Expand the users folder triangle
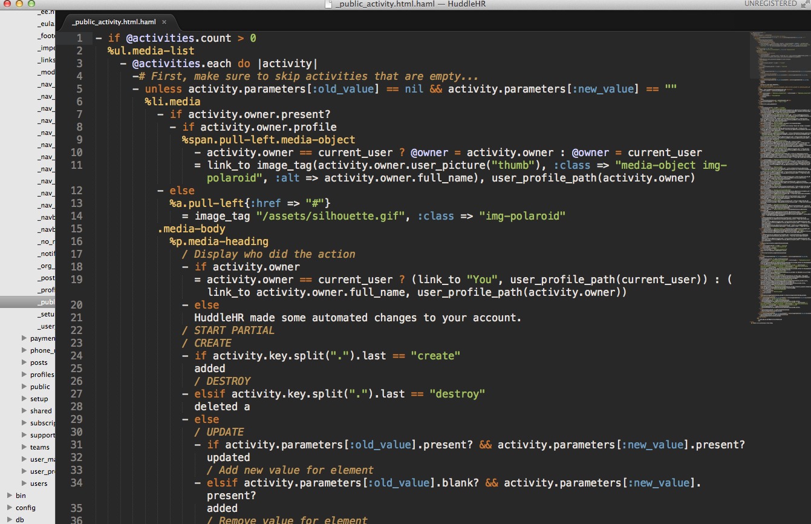Image resolution: width=811 pixels, height=524 pixels. coord(24,483)
